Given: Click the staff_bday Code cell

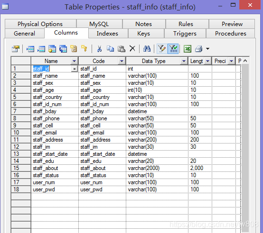Looking at the screenshot, I should click(102, 111).
